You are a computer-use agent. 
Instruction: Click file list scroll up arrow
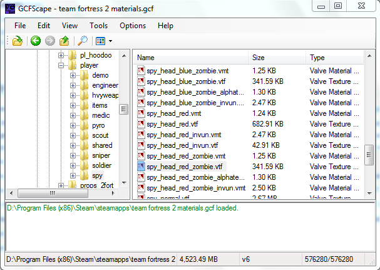coord(369,56)
